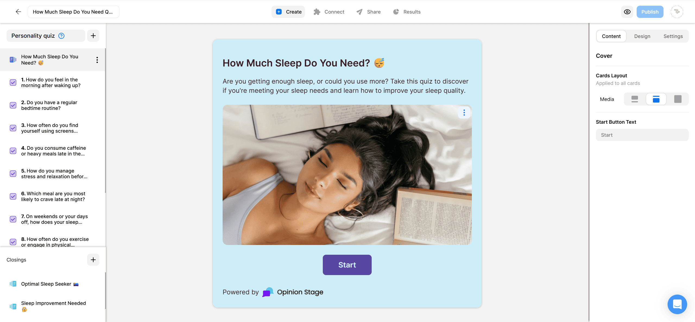
Task: Open preview with the eye icon
Action: click(627, 12)
